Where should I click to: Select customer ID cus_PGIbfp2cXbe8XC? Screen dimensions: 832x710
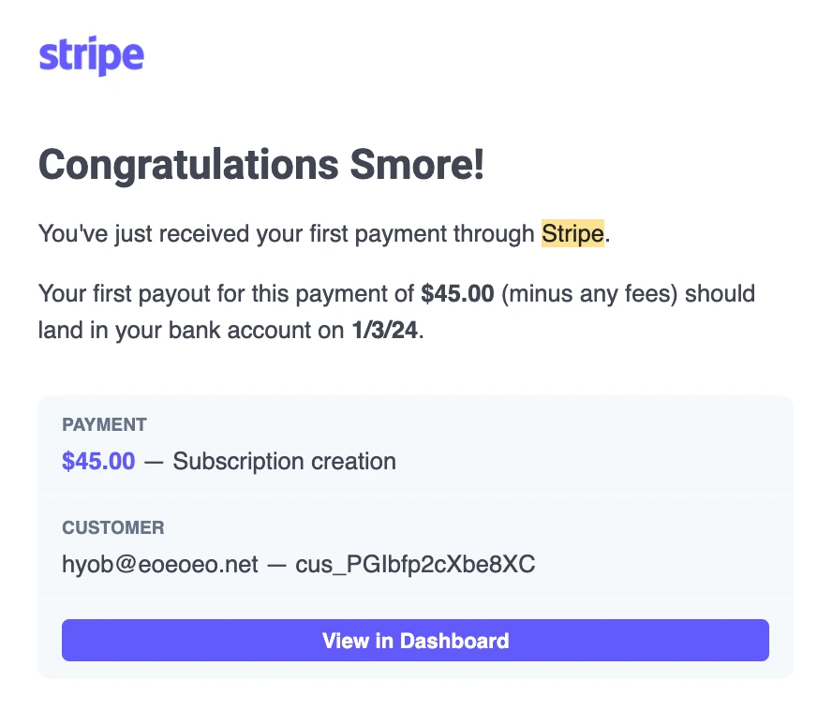[415, 564]
